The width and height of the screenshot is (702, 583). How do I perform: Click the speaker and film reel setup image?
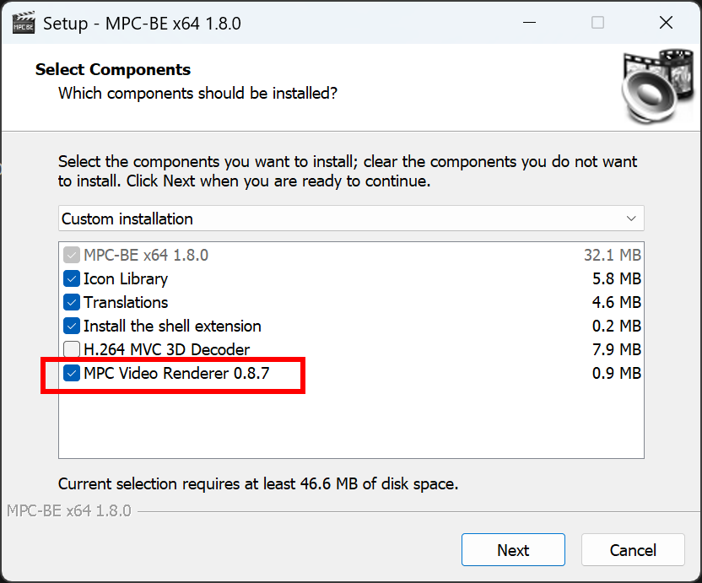657,86
